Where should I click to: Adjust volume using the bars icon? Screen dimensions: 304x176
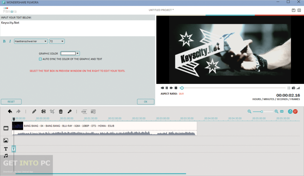click(x=298, y=88)
